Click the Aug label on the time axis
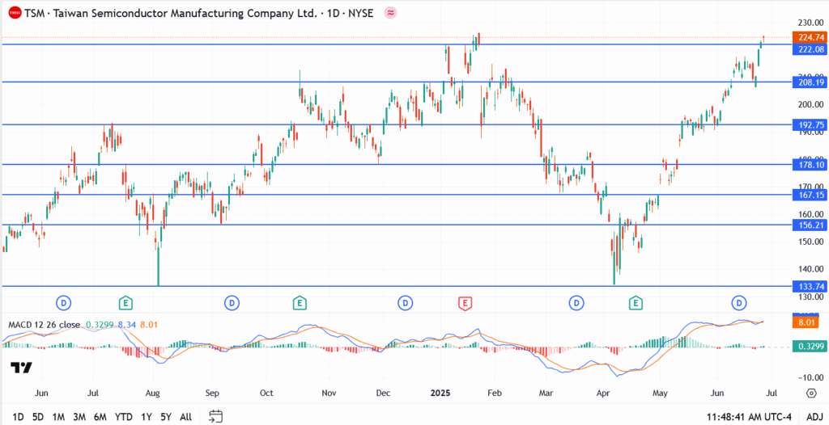This screenshot has height=425, width=829. pyautogui.click(x=152, y=393)
